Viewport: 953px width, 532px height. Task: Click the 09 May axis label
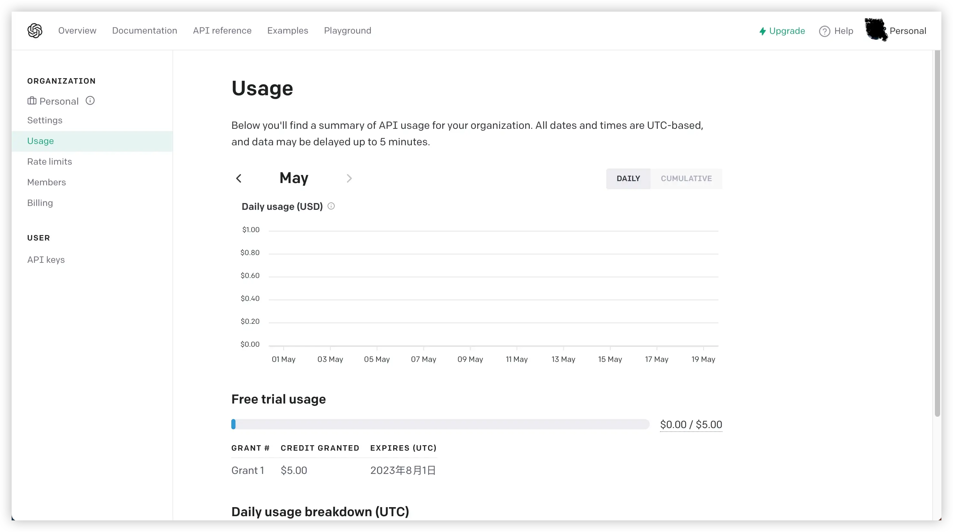coord(470,359)
